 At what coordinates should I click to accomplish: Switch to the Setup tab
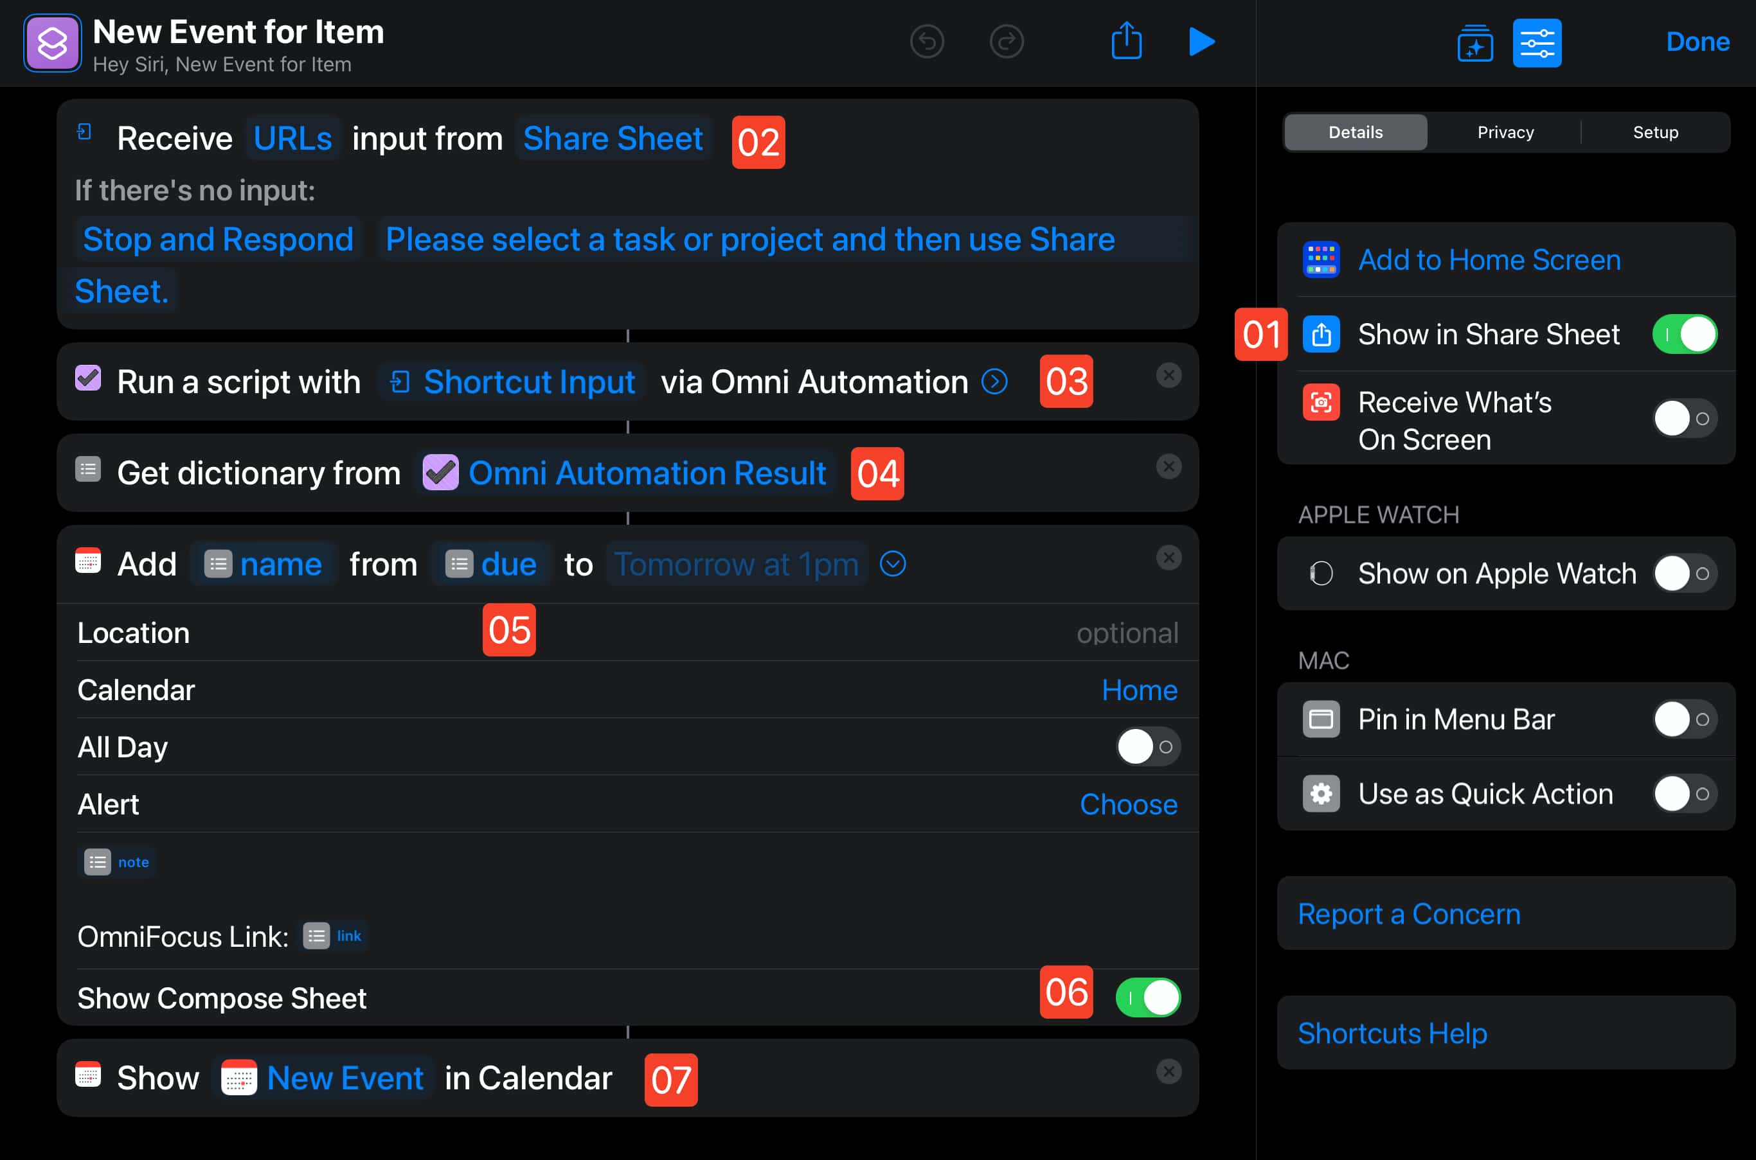1655,132
